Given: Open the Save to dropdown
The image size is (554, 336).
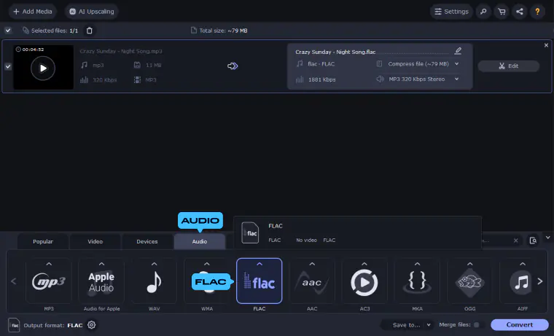Looking at the screenshot, I should point(407,324).
